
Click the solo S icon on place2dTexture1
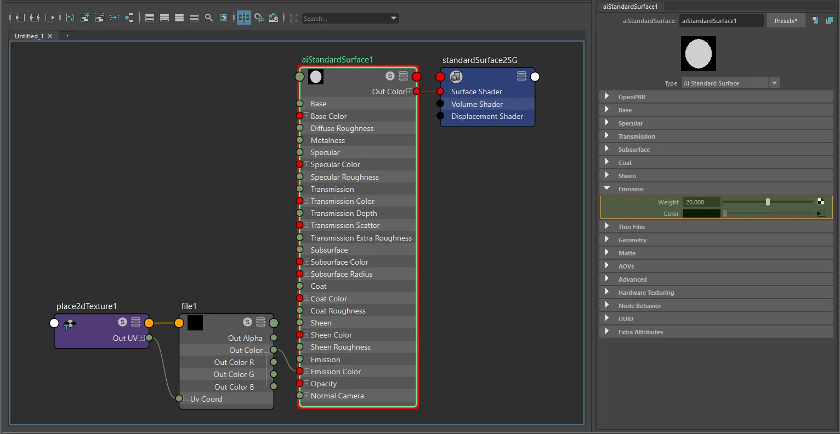pyautogui.click(x=123, y=322)
